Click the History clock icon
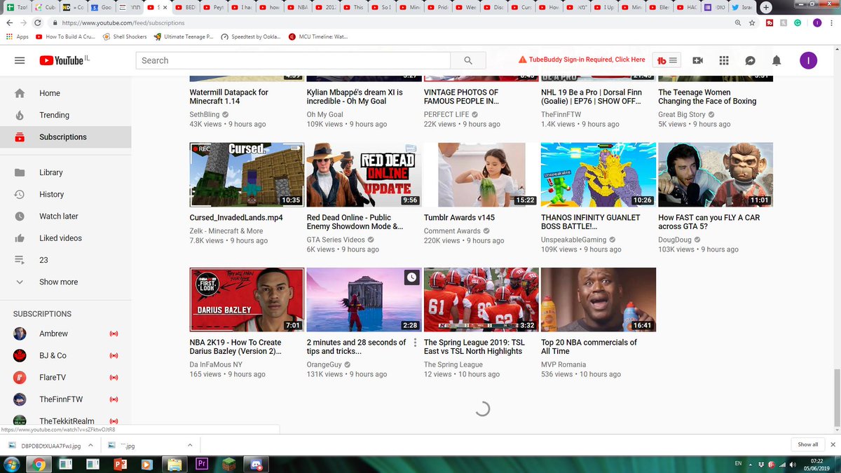Image resolution: width=841 pixels, height=473 pixels. point(20,194)
